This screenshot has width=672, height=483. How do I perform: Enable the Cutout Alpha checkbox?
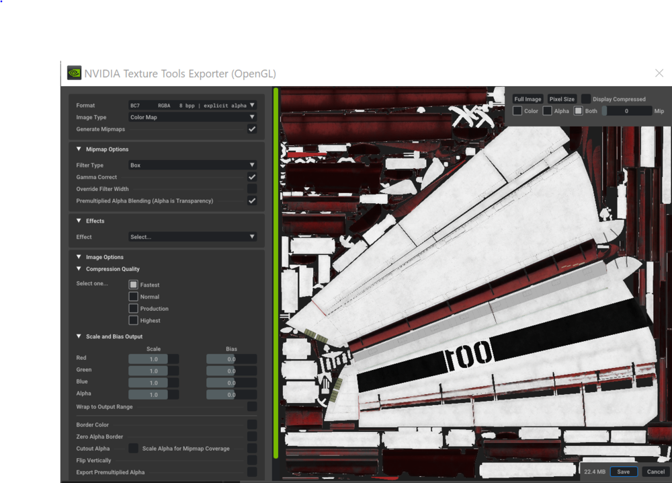click(x=133, y=448)
